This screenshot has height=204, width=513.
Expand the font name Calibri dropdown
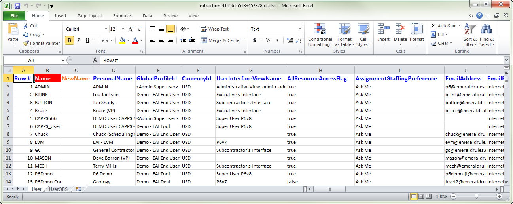(106, 29)
